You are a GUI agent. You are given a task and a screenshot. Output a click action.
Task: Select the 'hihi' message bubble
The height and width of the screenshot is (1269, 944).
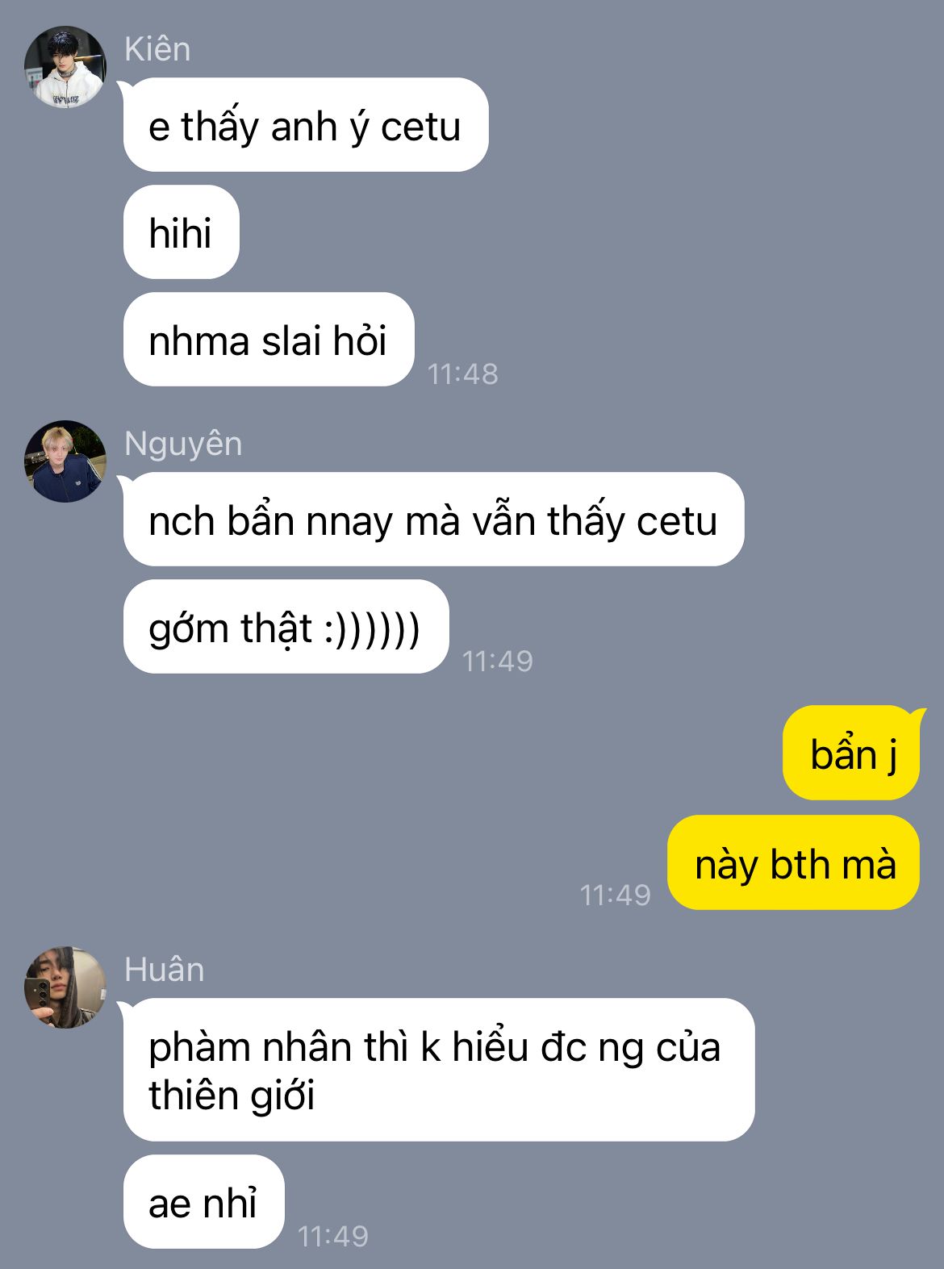[x=182, y=232]
